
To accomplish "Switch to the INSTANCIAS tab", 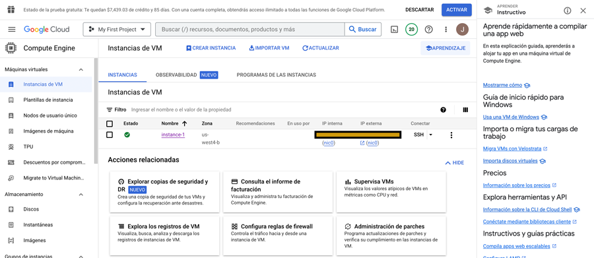I will [122, 75].
